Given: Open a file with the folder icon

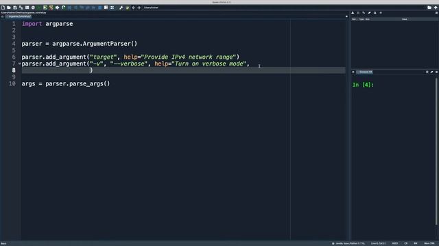Looking at the screenshot, I should [x=9, y=8].
